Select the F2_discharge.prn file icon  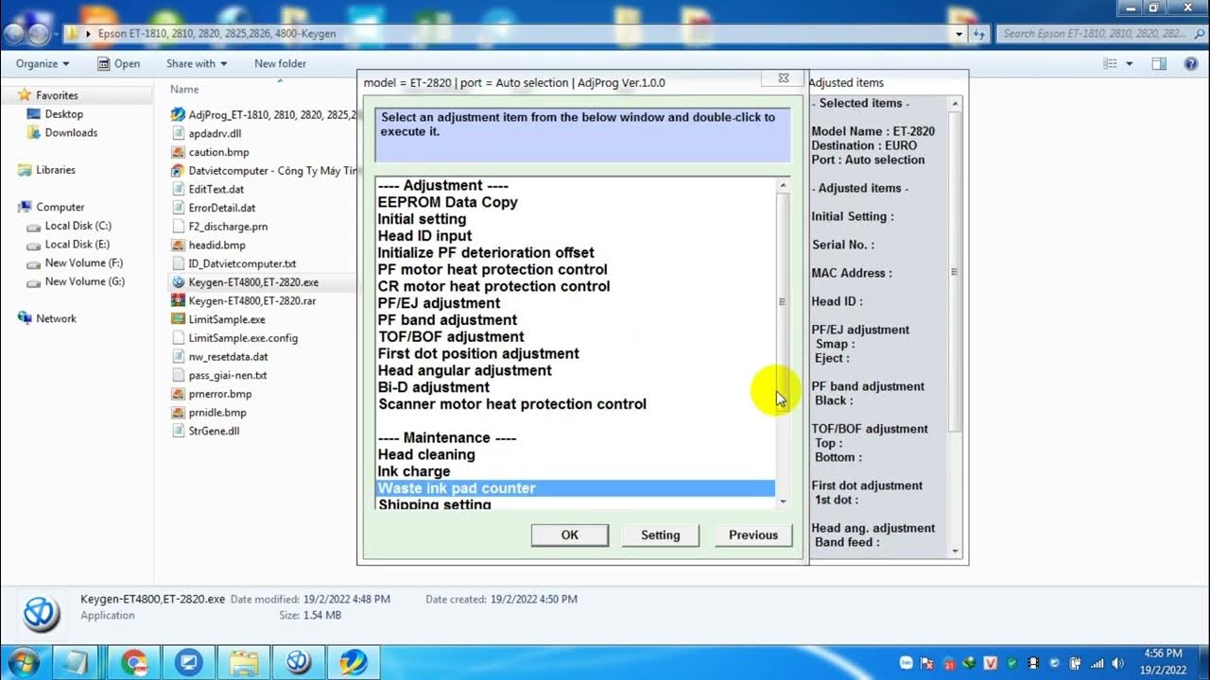click(x=178, y=227)
